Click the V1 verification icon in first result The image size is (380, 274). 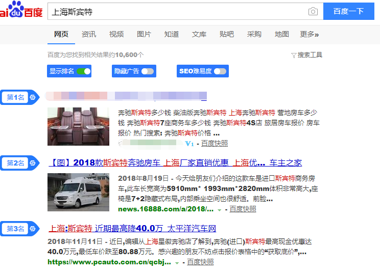(x=189, y=144)
